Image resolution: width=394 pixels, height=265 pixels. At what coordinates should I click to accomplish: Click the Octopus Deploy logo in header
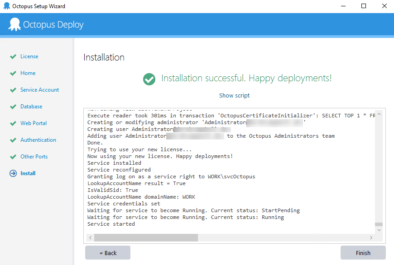[x=14, y=24]
